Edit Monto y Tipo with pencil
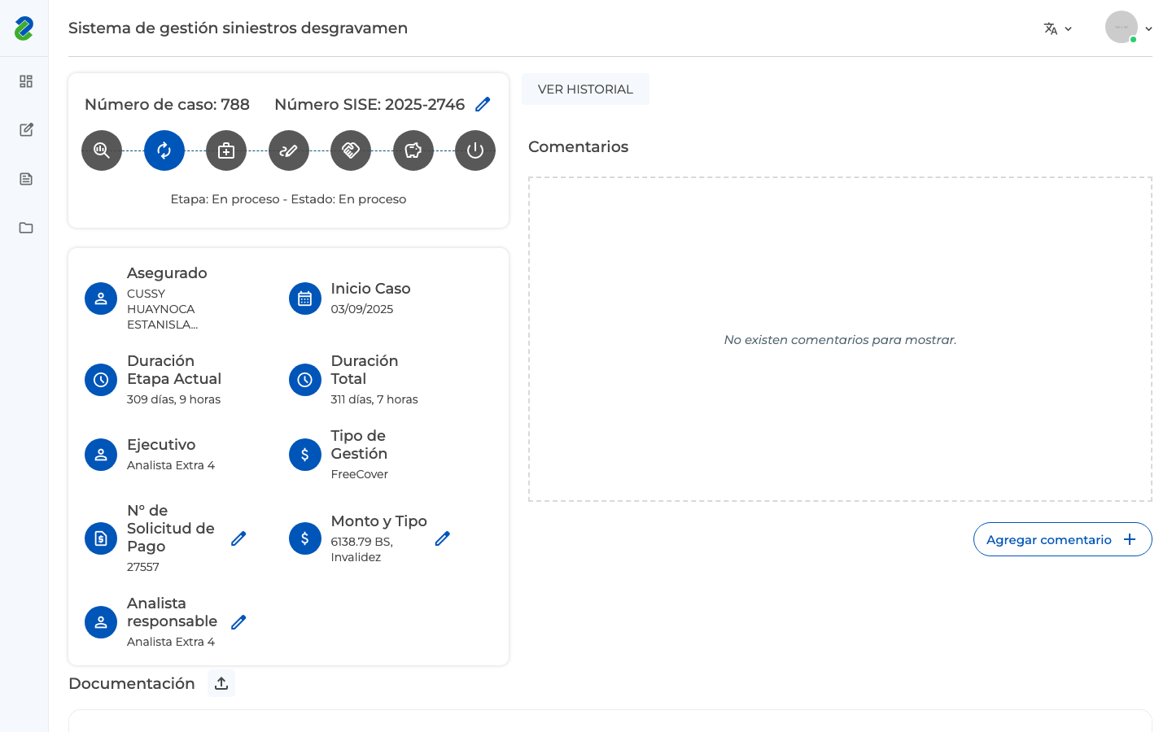 tap(443, 538)
